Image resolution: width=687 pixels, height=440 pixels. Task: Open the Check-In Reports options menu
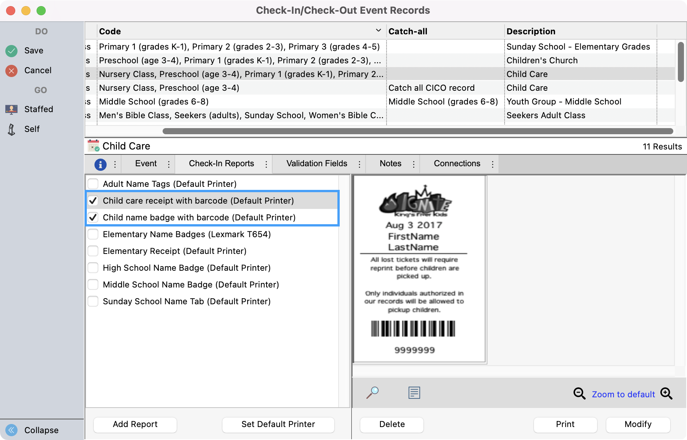(266, 164)
